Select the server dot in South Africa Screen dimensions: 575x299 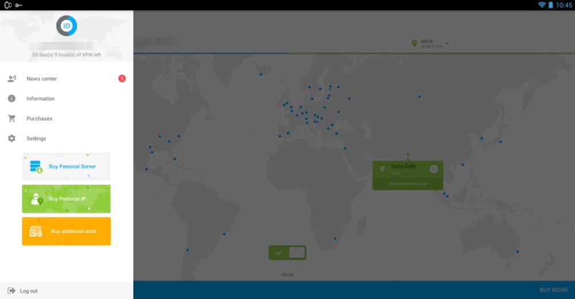(x=335, y=239)
